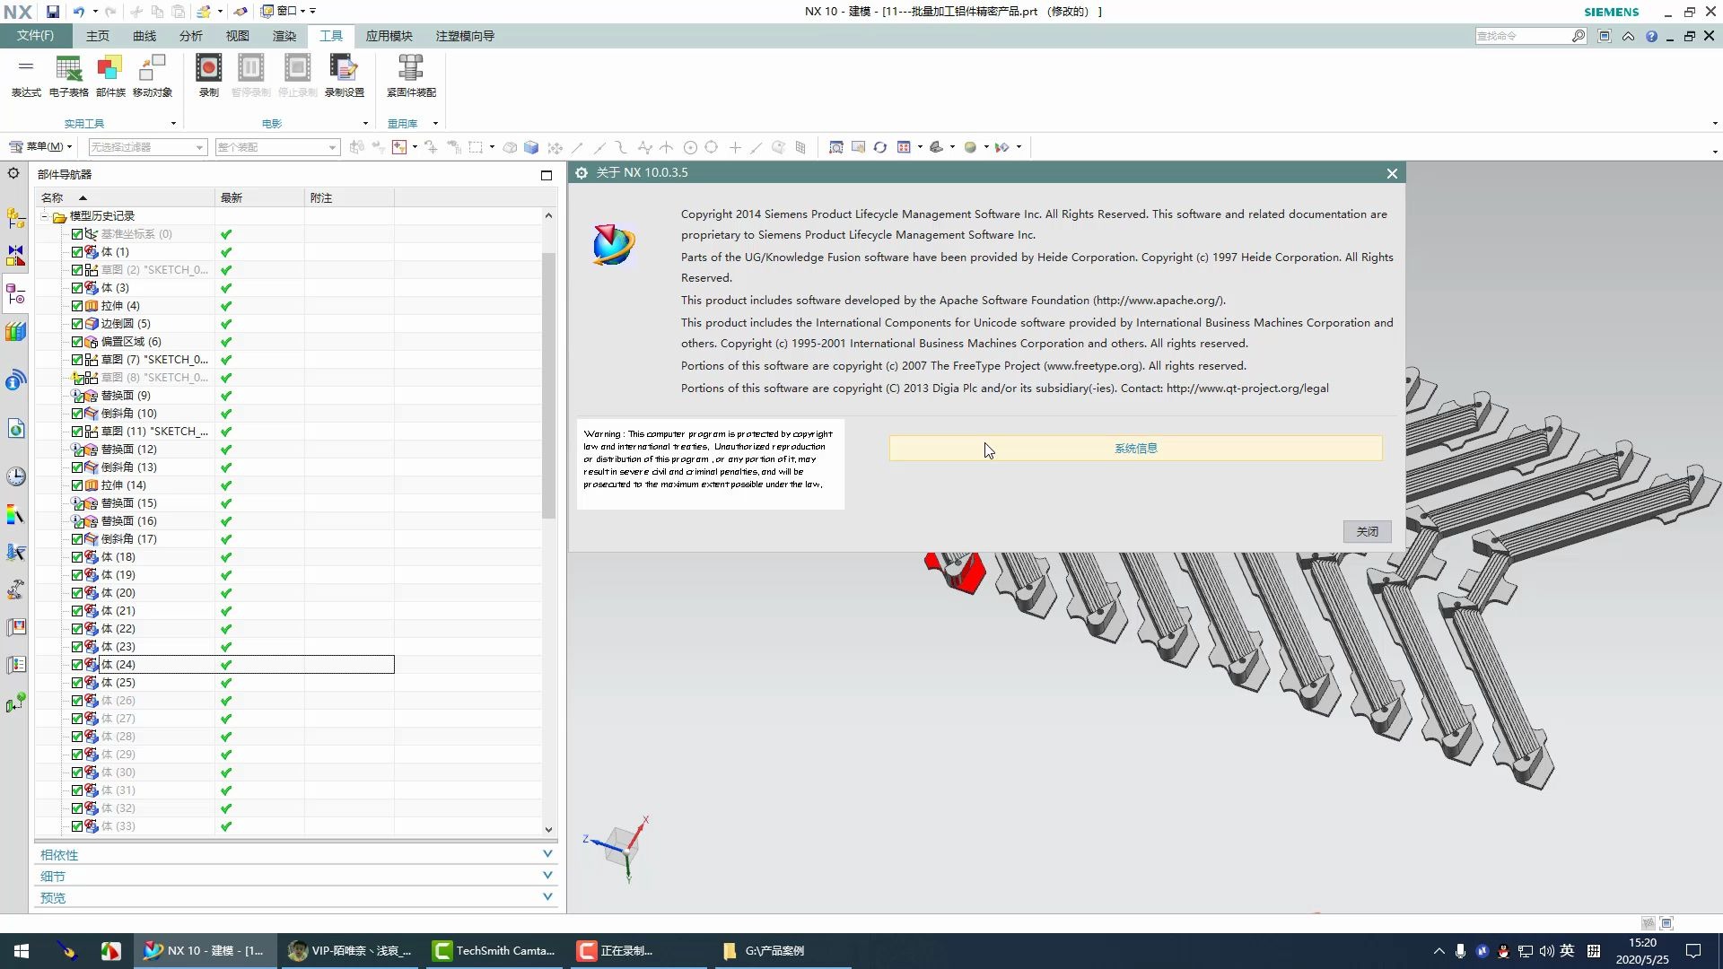The height and width of the screenshot is (969, 1723).
Task: Toggle the 偏置区域 (6) feature checkbox
Action: tap(77, 342)
